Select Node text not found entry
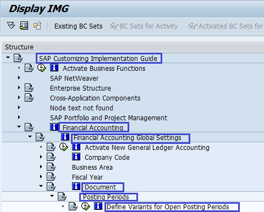264x212 pixels. coord(81,108)
